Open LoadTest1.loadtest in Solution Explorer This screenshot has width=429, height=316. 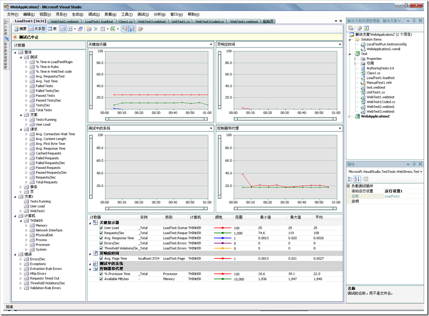[x=380, y=78]
